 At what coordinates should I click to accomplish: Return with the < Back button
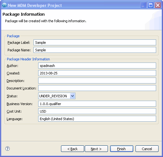(x=73, y=149)
